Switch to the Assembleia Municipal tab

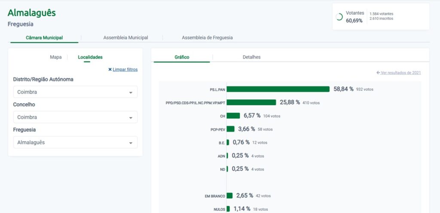tap(125, 38)
